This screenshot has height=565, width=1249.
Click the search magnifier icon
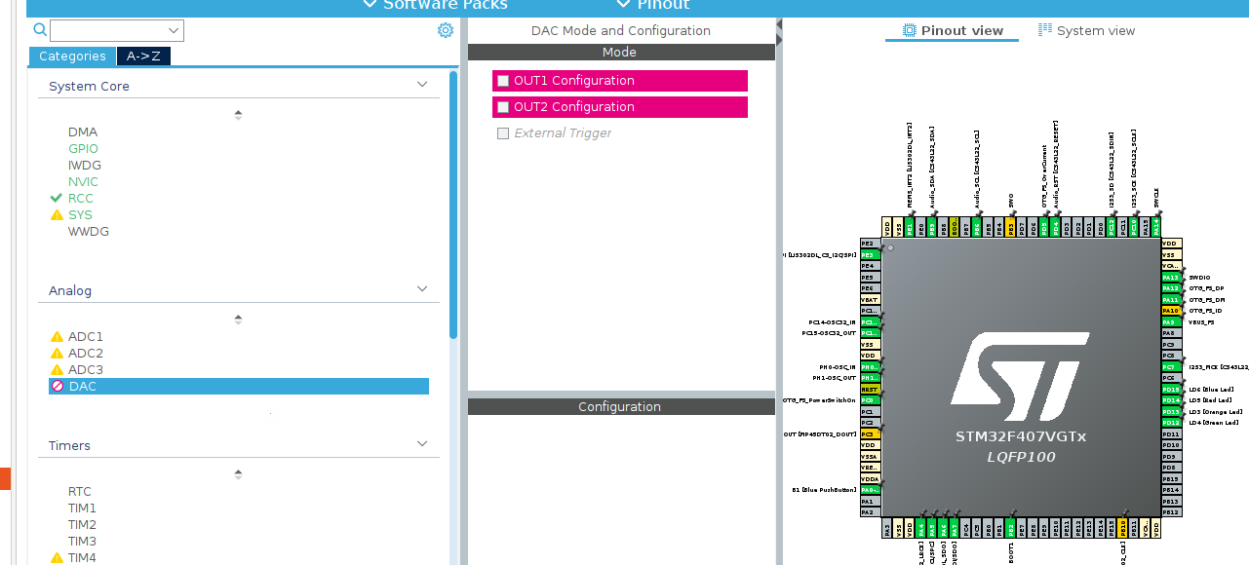(39, 30)
